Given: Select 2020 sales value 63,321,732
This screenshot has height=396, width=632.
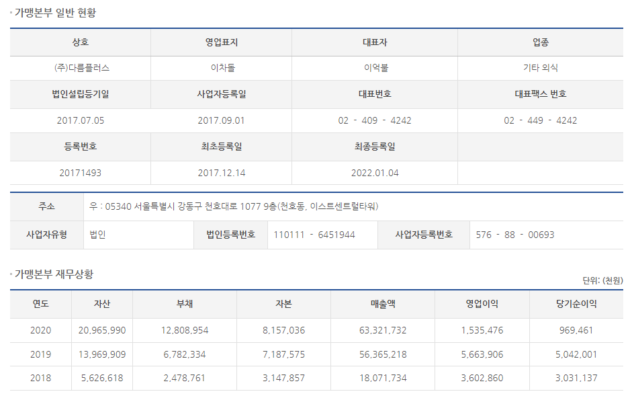Looking at the screenshot, I should [383, 330].
